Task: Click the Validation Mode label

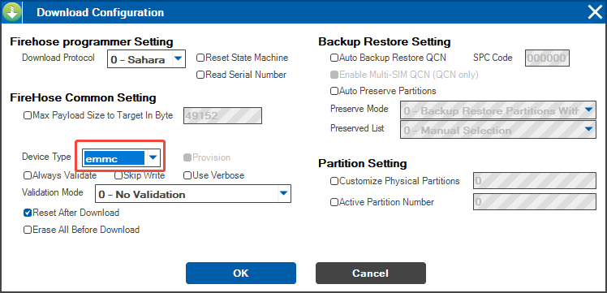Action: (53, 192)
